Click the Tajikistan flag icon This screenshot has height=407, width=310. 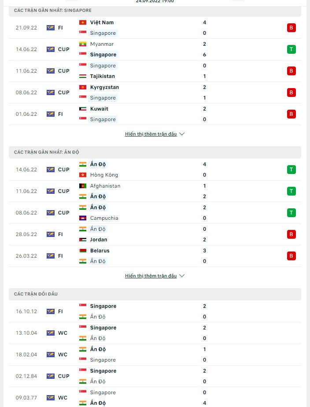(x=83, y=76)
